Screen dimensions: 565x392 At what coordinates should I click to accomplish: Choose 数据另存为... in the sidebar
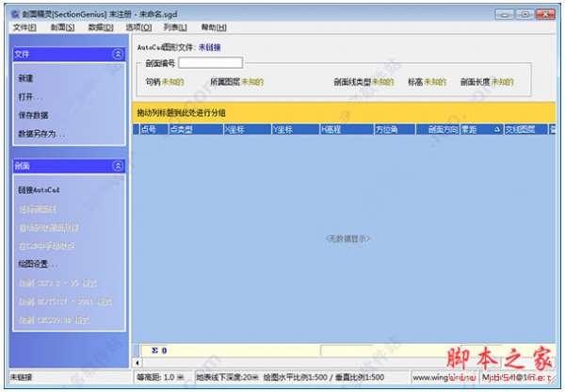40,134
